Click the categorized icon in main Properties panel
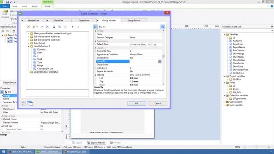274x154 pixels. tap(2, 92)
